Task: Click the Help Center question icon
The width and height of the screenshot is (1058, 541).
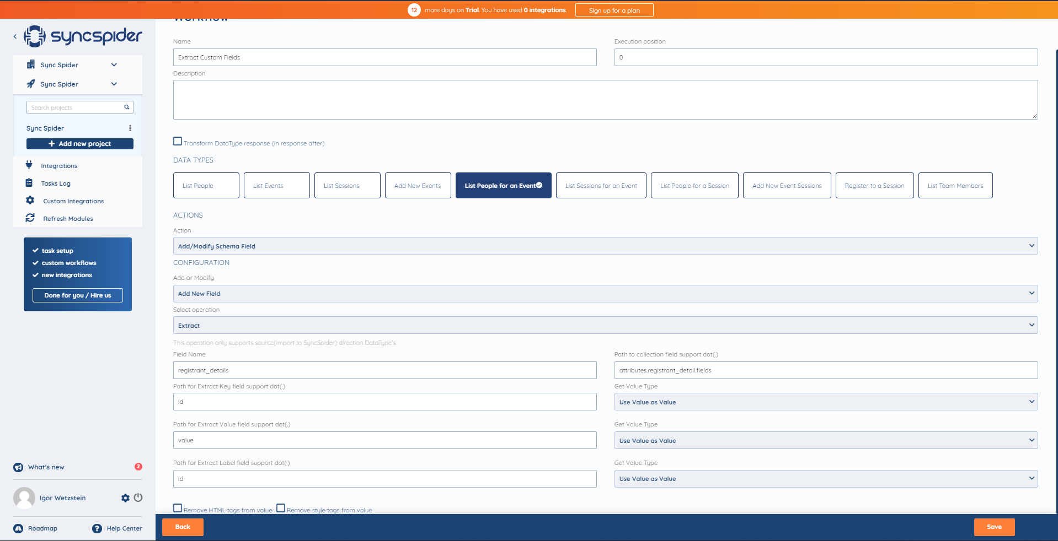Action: (97, 528)
